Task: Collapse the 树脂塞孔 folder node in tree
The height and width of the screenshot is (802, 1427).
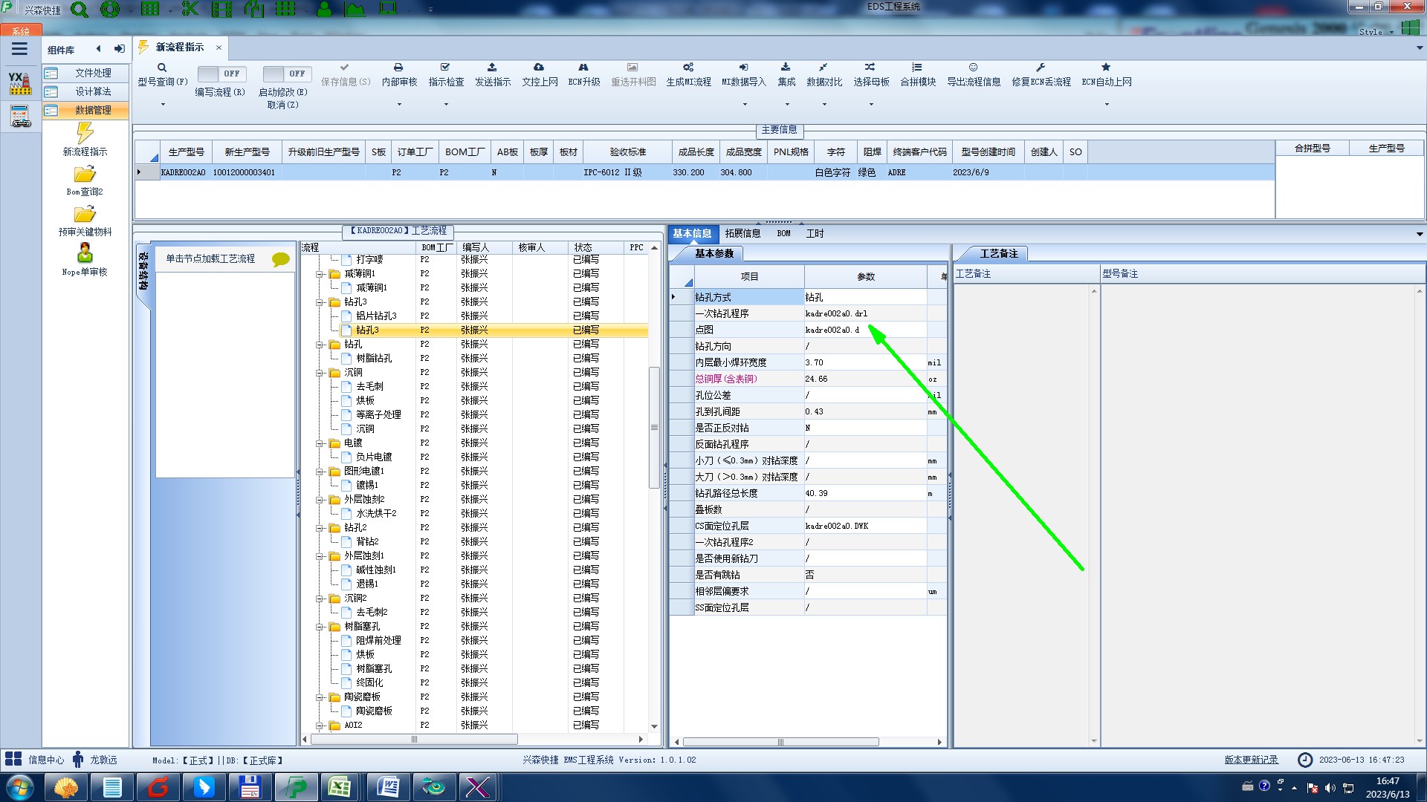Action: click(x=320, y=627)
